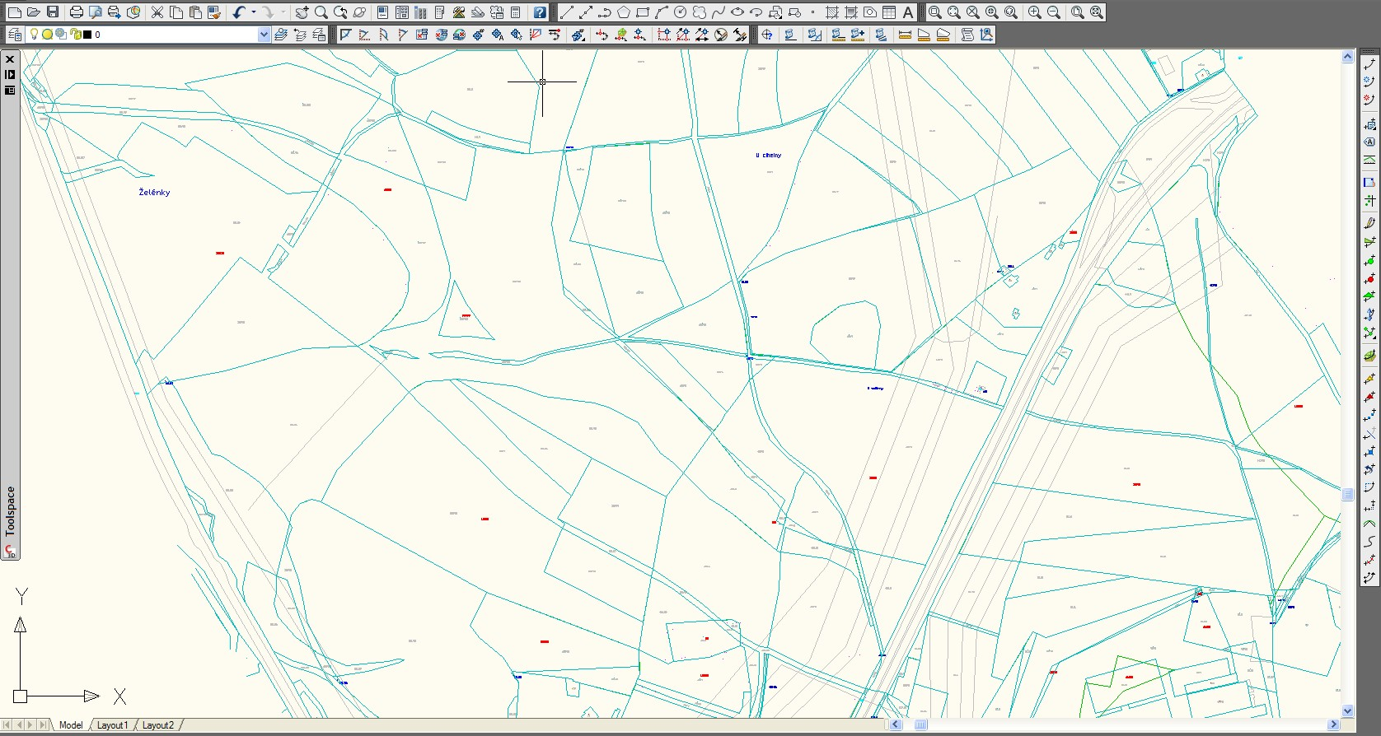
Task: Open the layer list dropdown arrow
Action: [x=264, y=35]
